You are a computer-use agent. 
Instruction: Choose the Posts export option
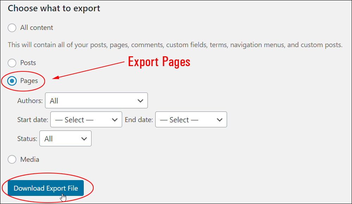click(x=12, y=63)
